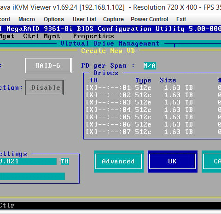Image resolution: width=221 pixels, height=214 pixels.
Task: Open the Power Control menu
Action: click(x=150, y=19)
